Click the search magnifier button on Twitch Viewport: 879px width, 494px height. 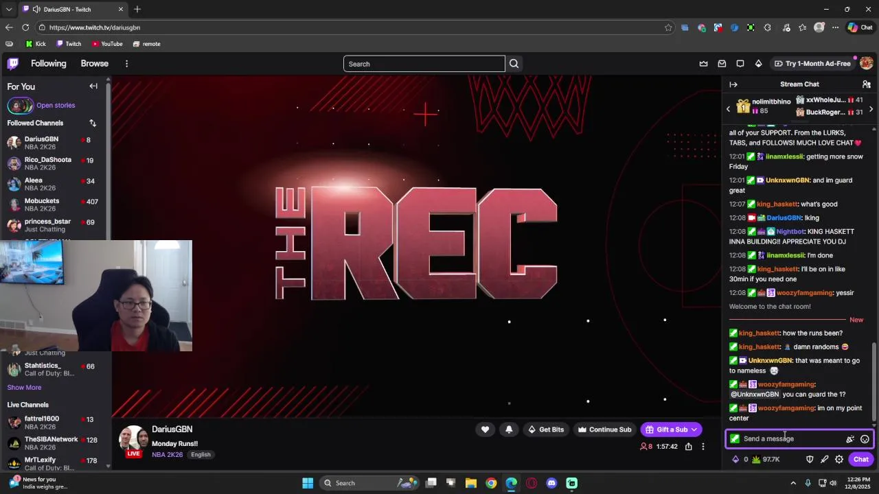point(514,64)
